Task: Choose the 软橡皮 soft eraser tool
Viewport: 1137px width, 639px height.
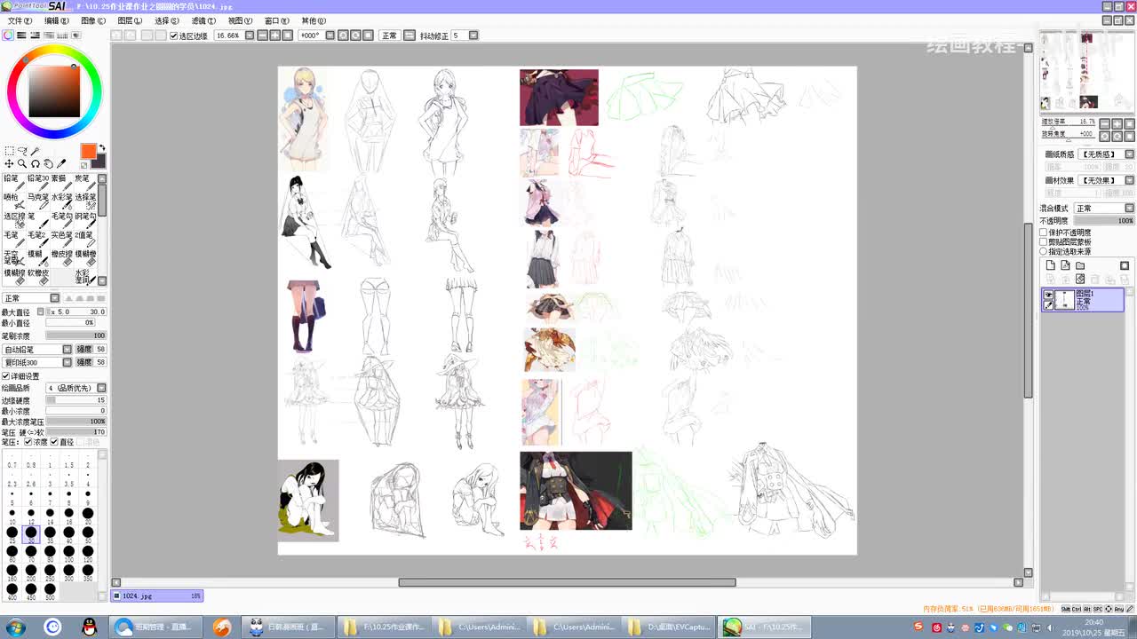Action: (x=37, y=277)
